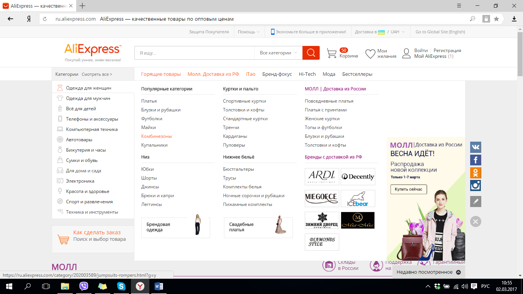Open a new browser tab
Screen dimensions: 523x294
(x=82, y=6)
